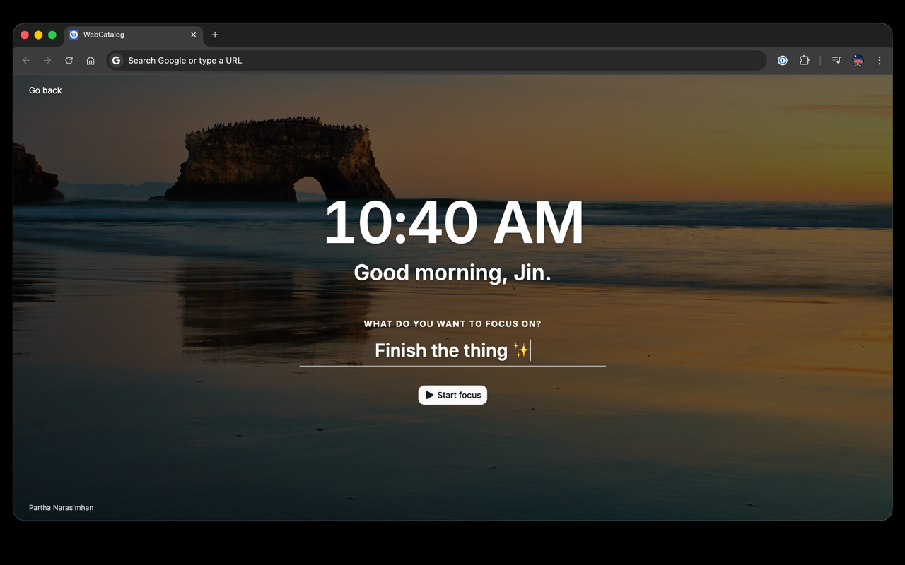Viewport: 905px width, 565px height.
Task: Click the Go back link
Action: pos(45,90)
